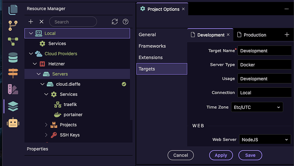Viewport: 294px width, 166px height.
Task: Select Frameworks in project options list
Action: point(152,46)
